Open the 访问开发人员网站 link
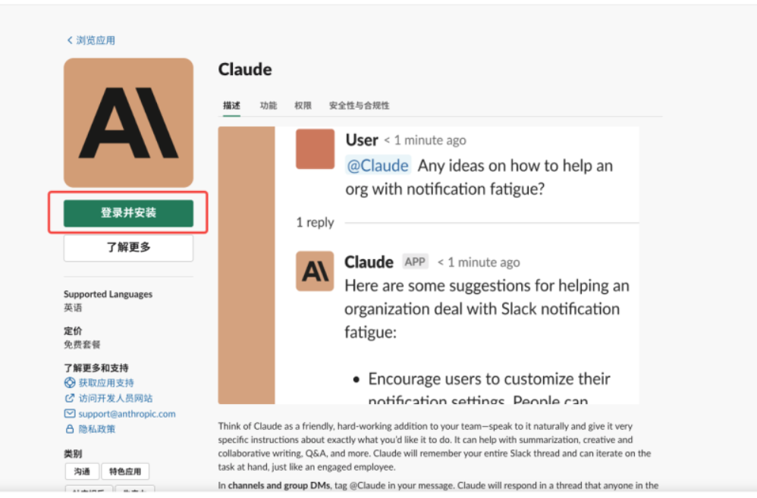The height and width of the screenshot is (498, 757). pyautogui.click(x=115, y=398)
